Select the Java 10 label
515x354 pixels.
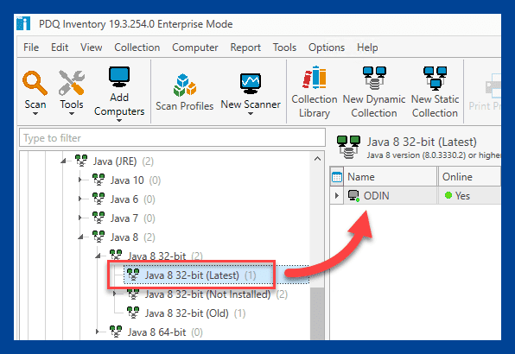coord(127,180)
